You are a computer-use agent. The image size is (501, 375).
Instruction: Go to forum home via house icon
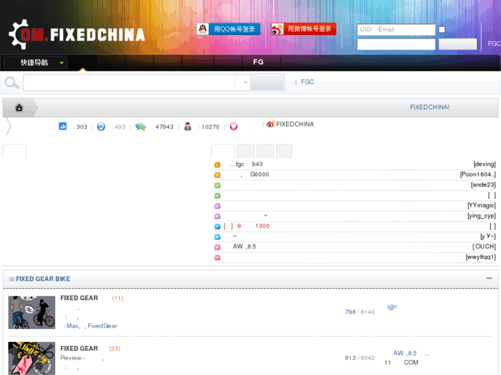click(19, 108)
